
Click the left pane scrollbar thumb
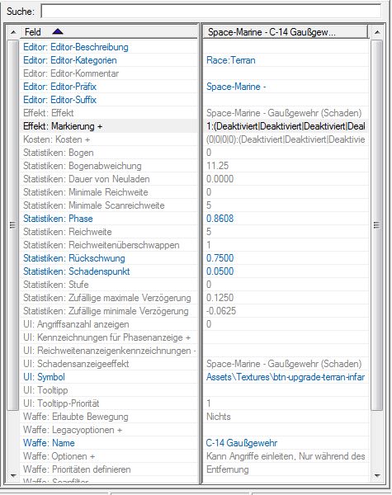13,225
